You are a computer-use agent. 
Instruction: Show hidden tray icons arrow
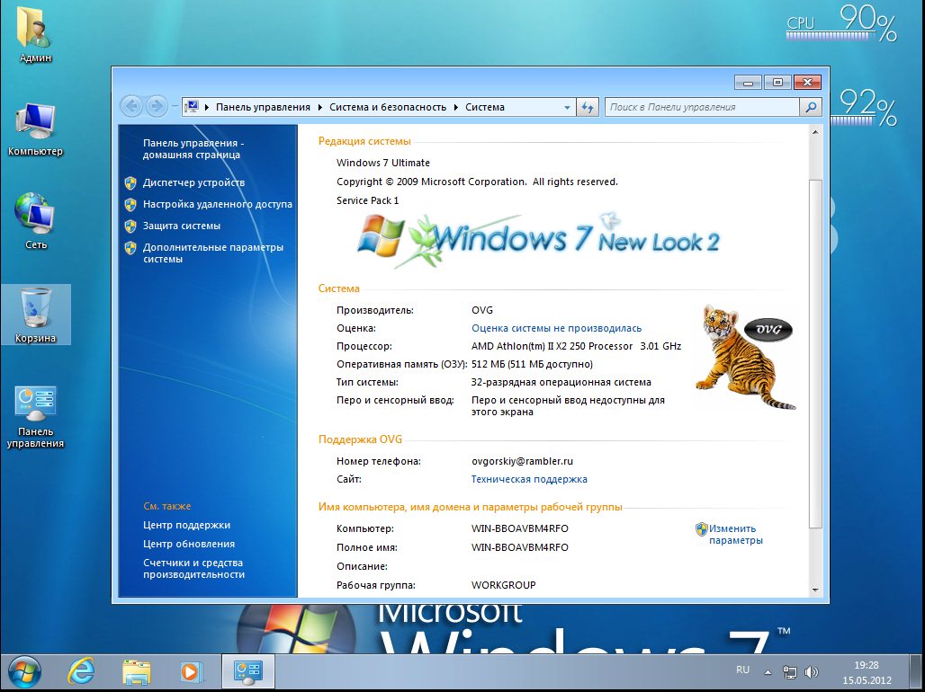768,671
